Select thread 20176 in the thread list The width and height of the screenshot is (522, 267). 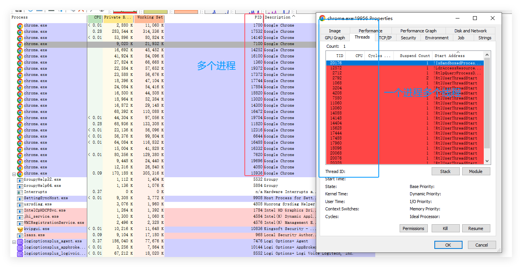coord(405,63)
